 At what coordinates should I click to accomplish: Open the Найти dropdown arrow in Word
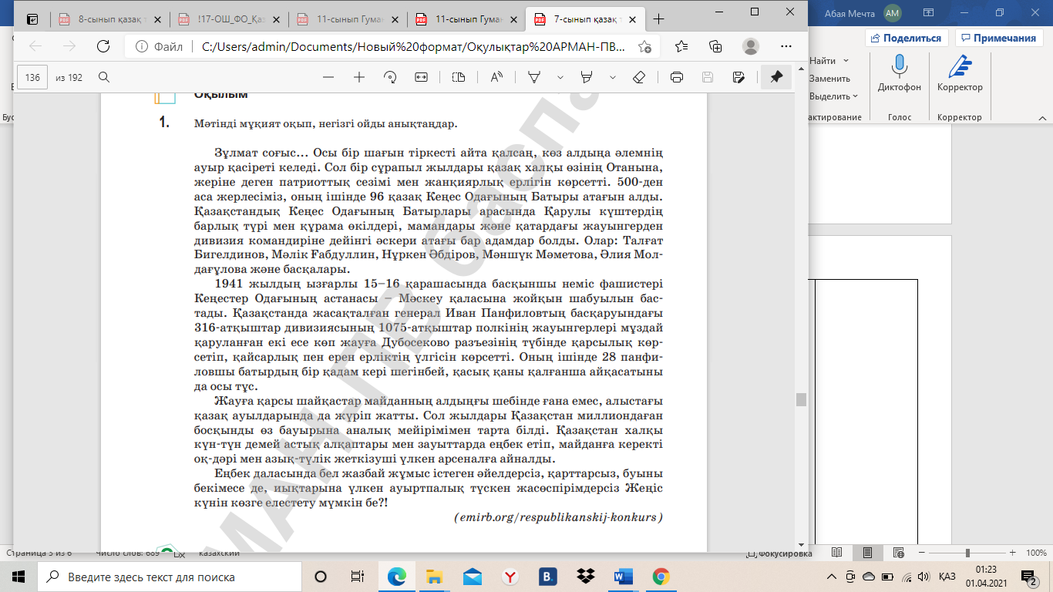[846, 61]
